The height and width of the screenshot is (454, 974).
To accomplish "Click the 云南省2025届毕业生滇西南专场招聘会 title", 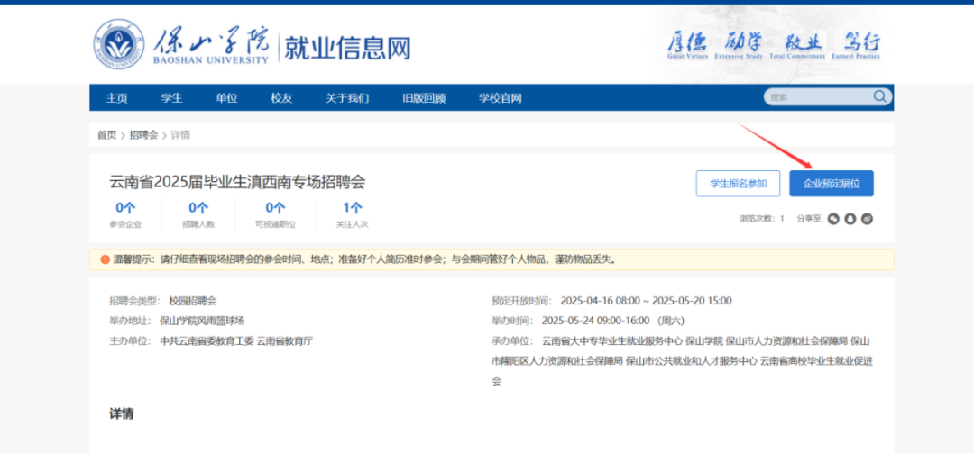I will click(238, 182).
